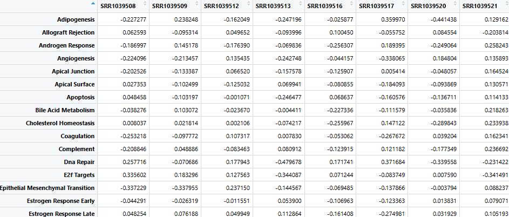Click Apoptosis value -0.001071

coord(236,98)
